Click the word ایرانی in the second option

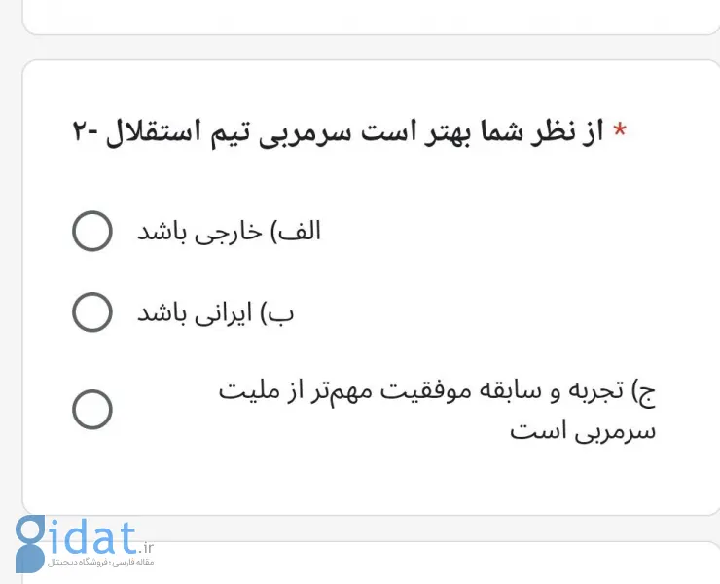(224, 314)
